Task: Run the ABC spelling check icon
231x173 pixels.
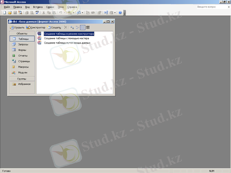Action: click(x=37, y=13)
